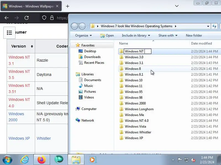Sort files by Date modified column
The width and height of the screenshot is (221, 165).
(201, 43)
